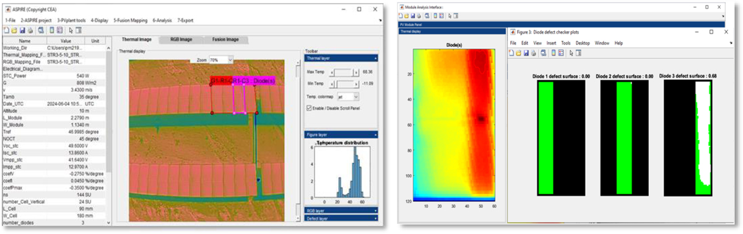Open Desktop menu in Figure 3 window
This screenshot has height=234, width=743.
click(583, 43)
